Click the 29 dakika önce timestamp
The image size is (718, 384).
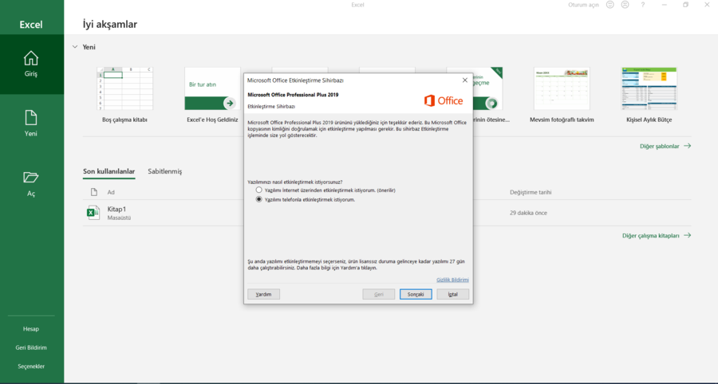coord(528,213)
